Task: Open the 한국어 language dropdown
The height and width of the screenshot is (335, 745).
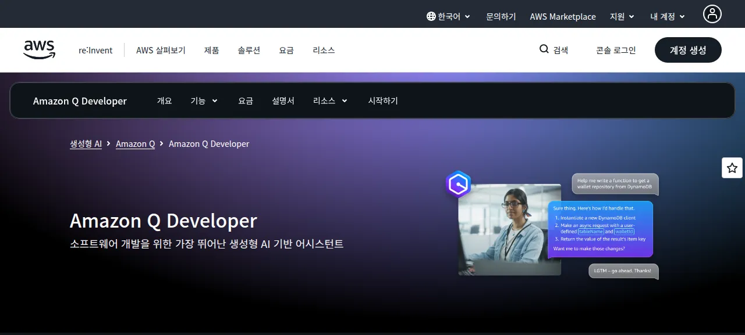Action: click(448, 17)
